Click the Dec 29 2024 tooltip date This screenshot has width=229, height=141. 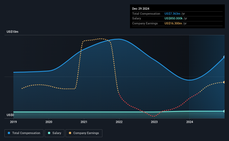(x=141, y=9)
